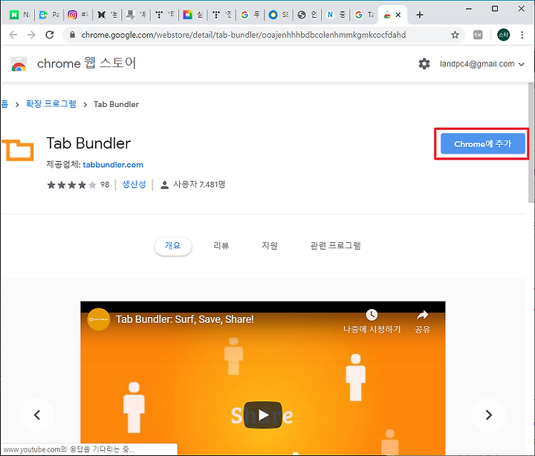This screenshot has width=535, height=456.
Task: Select the 개요 tab
Action: point(172,246)
